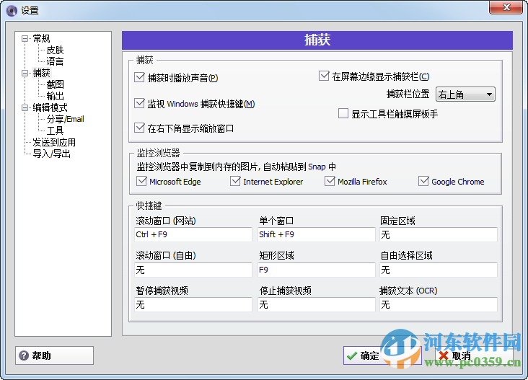
Task: Close the 设置 dialog window
Action: click(x=506, y=7)
